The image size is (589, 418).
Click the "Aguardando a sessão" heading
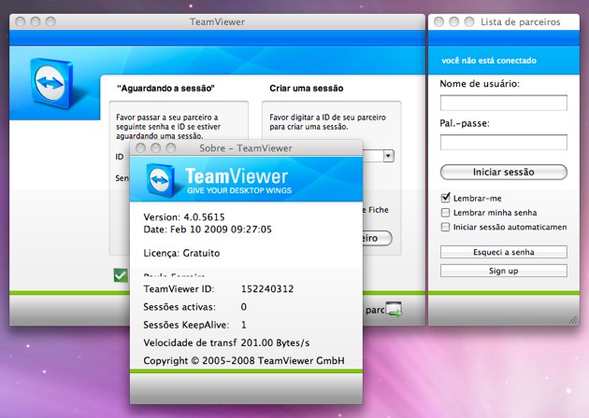tap(165, 89)
